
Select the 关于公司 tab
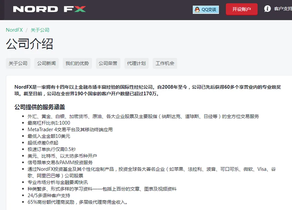point(18,63)
